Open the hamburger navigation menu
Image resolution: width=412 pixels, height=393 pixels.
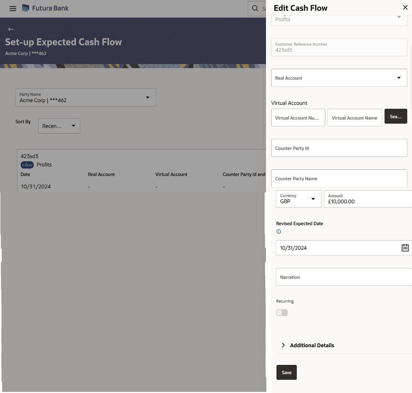click(x=13, y=8)
